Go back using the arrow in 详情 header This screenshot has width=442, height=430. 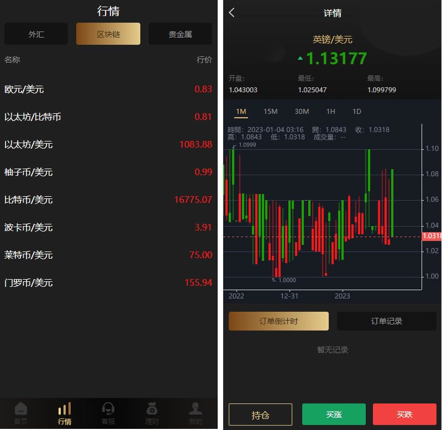click(x=231, y=13)
